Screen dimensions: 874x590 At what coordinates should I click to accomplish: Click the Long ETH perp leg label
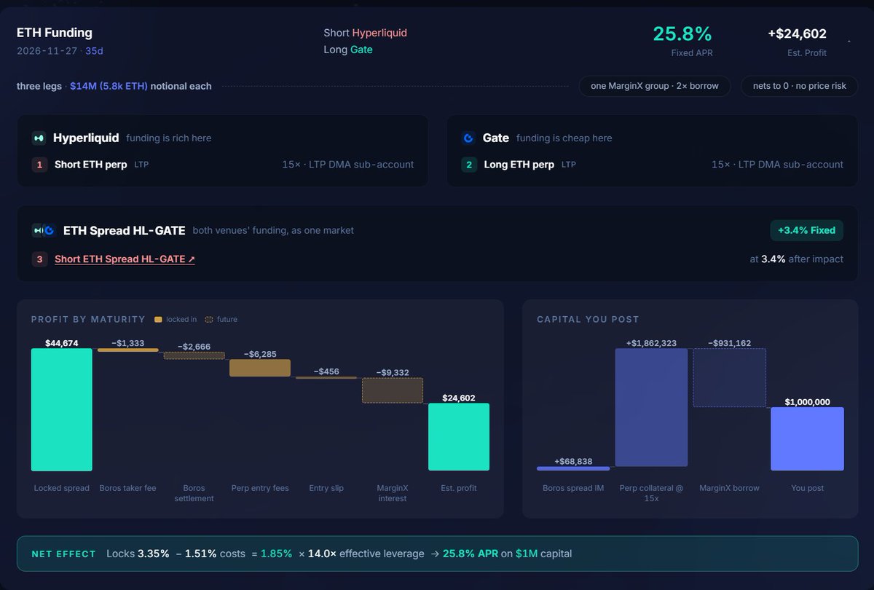pyautogui.click(x=519, y=165)
